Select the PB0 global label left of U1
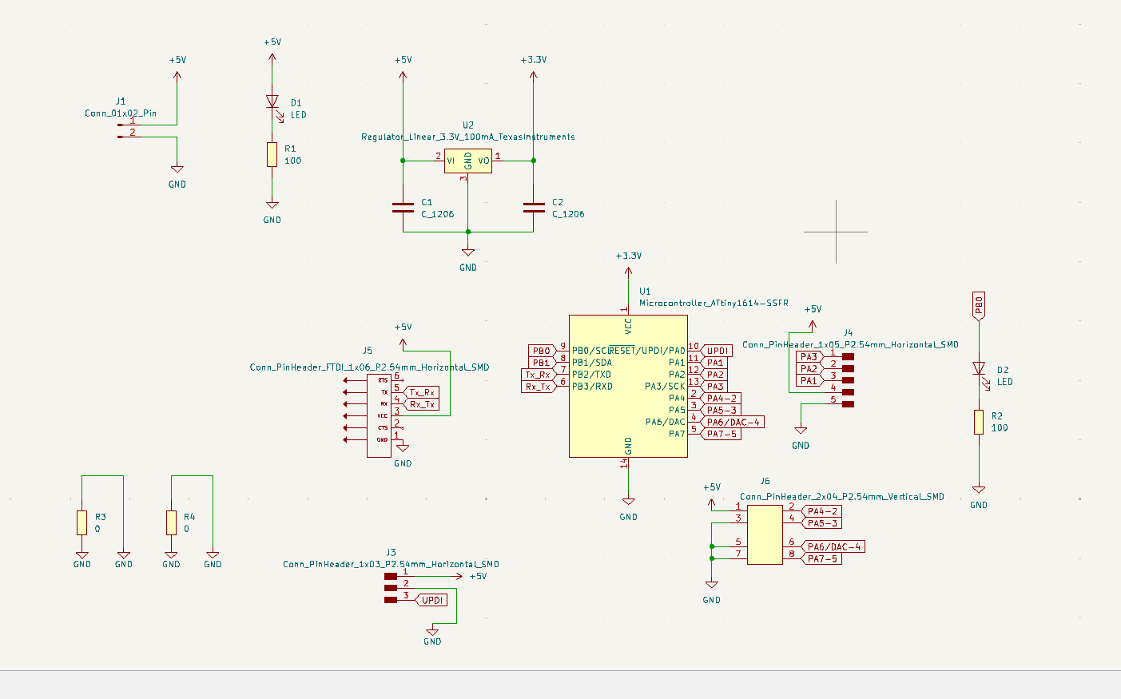Image resolution: width=1121 pixels, height=699 pixels. (543, 351)
